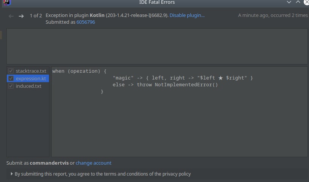The width and height of the screenshot is (309, 182).
Task: Toggle the induced.txt attachment checkbox
Action: point(11,86)
